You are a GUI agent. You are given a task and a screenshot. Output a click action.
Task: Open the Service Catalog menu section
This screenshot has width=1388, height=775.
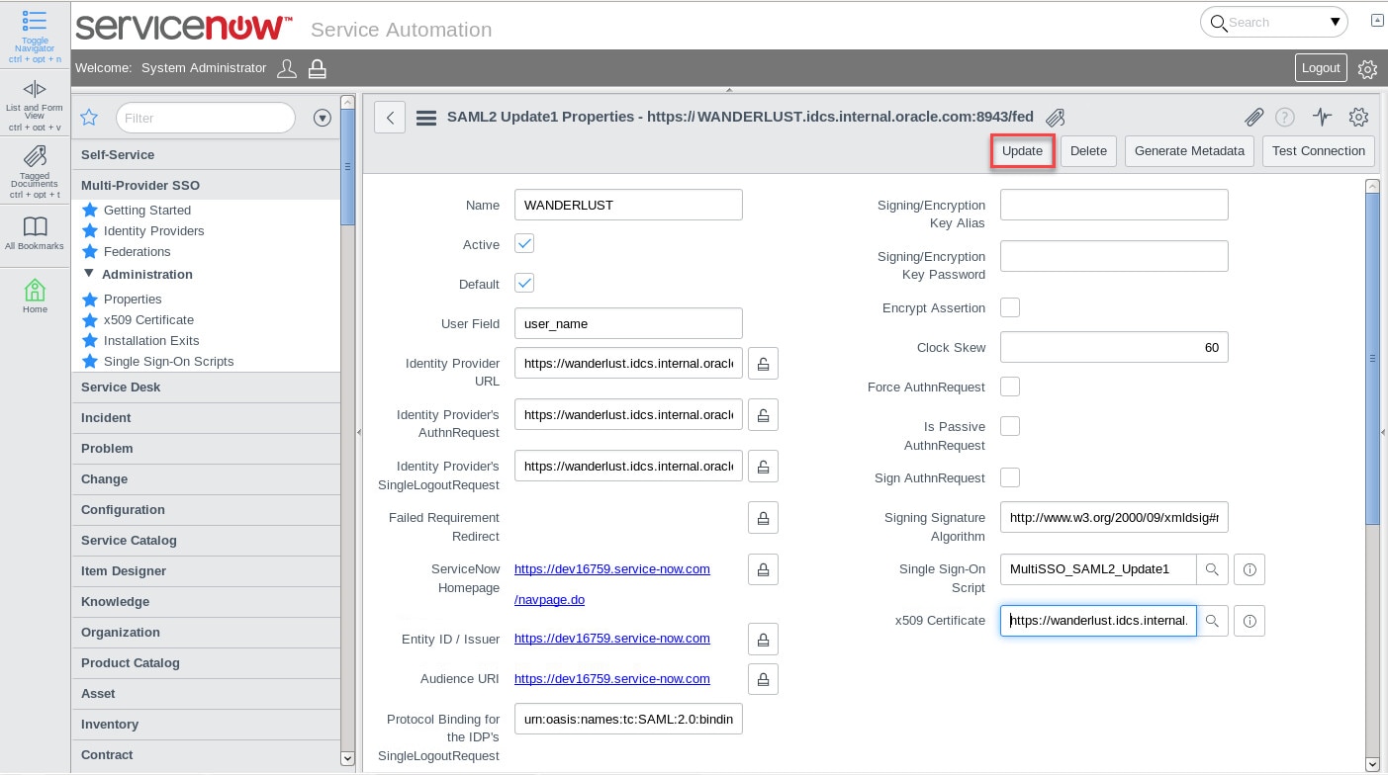point(129,541)
